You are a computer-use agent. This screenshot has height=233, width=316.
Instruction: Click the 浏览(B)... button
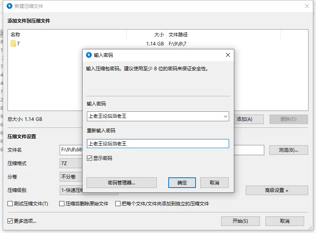288,150
